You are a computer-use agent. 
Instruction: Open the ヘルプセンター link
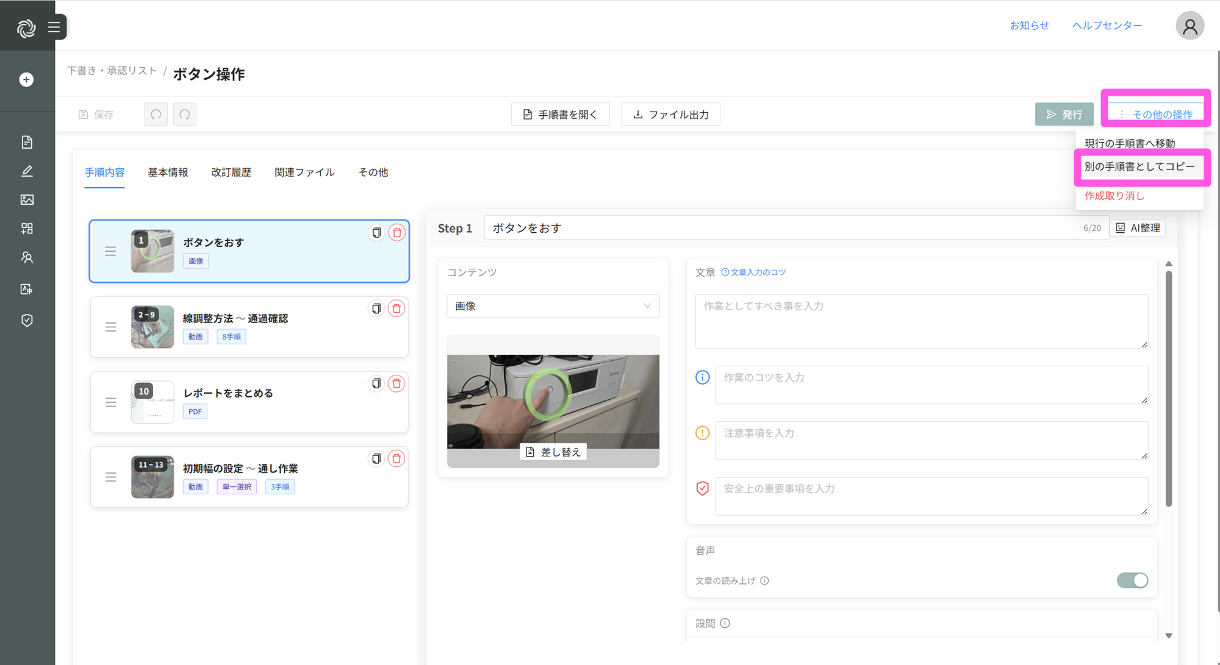point(1107,26)
